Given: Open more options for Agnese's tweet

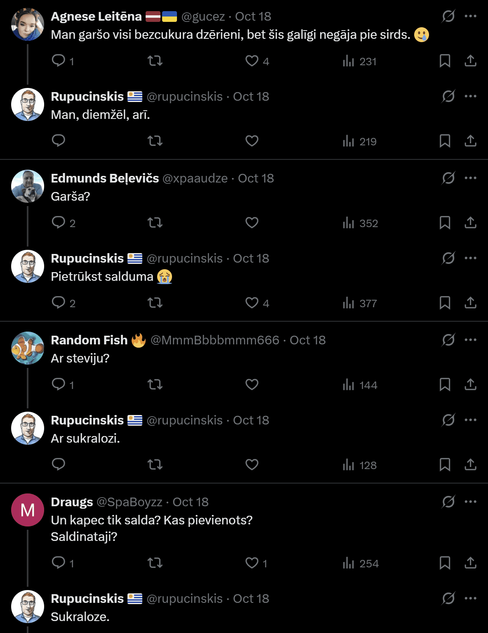Looking at the screenshot, I should tap(470, 16).
